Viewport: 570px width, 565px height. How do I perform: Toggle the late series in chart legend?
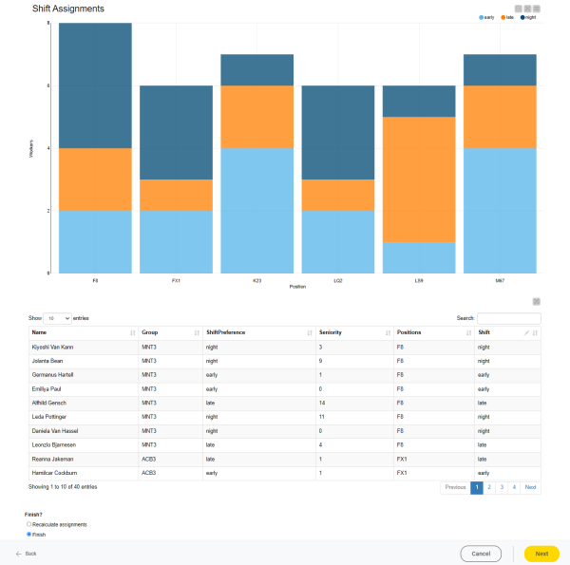click(507, 17)
